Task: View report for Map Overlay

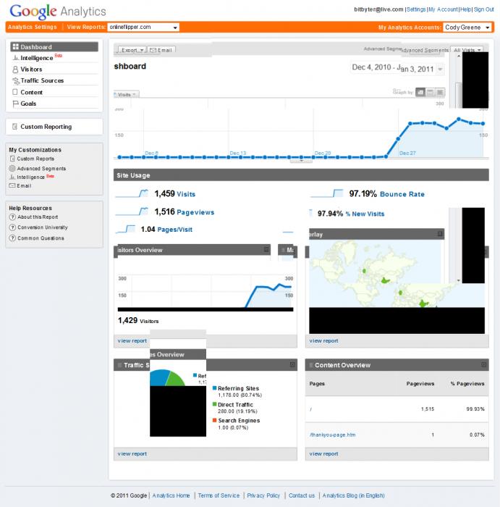Action: pos(323,341)
